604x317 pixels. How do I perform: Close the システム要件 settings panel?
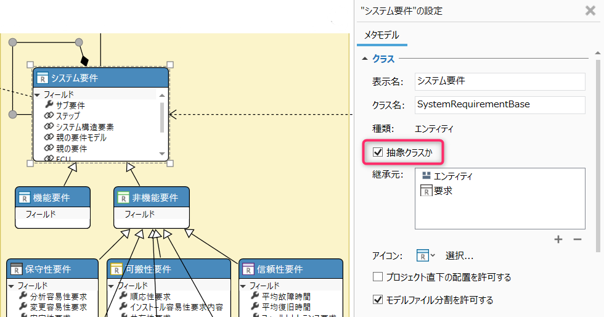click(590, 10)
